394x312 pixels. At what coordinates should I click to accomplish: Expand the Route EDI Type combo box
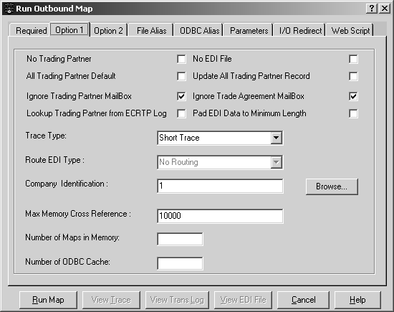click(276, 162)
